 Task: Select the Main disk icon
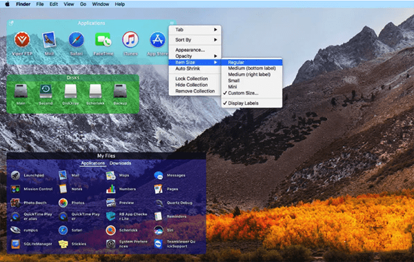[21, 91]
